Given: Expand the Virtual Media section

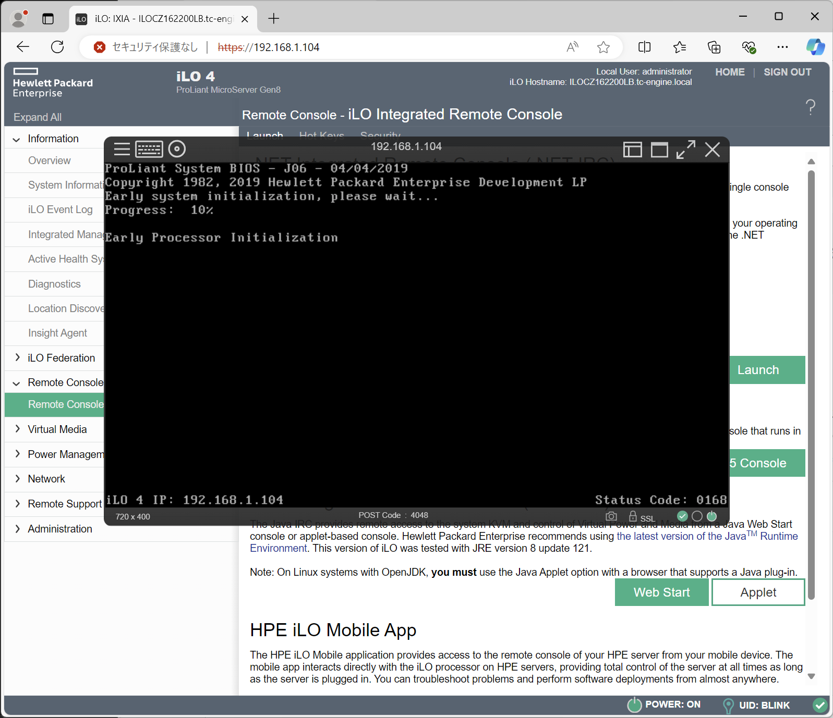Looking at the screenshot, I should coord(17,429).
